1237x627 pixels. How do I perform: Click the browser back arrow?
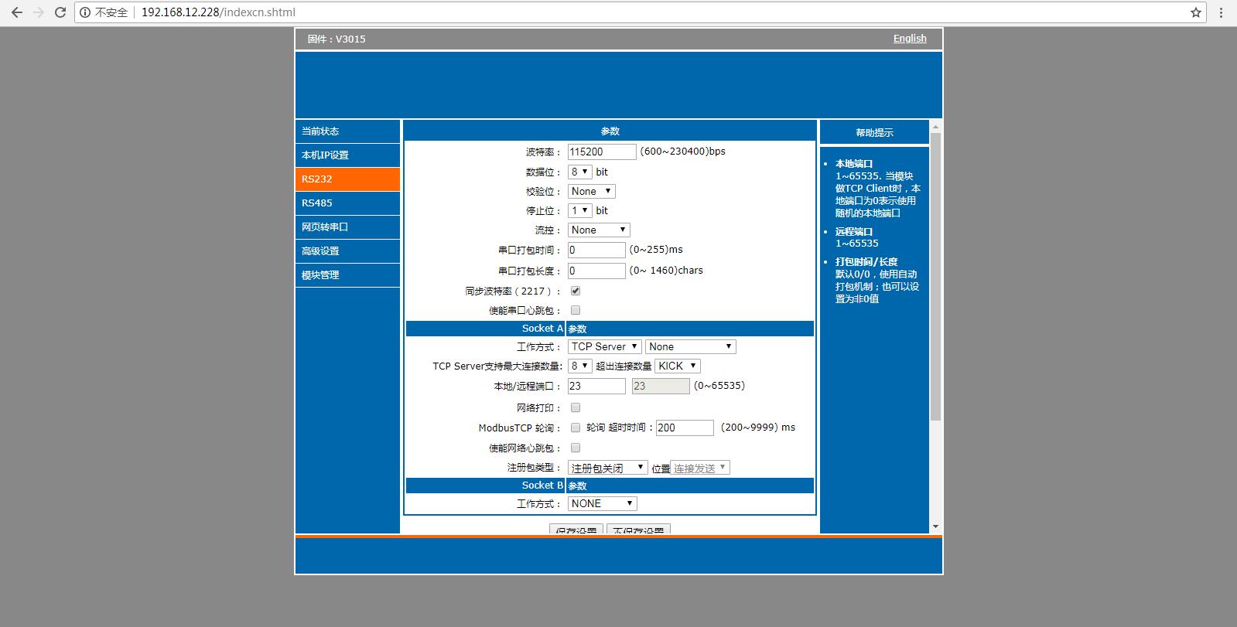point(17,12)
